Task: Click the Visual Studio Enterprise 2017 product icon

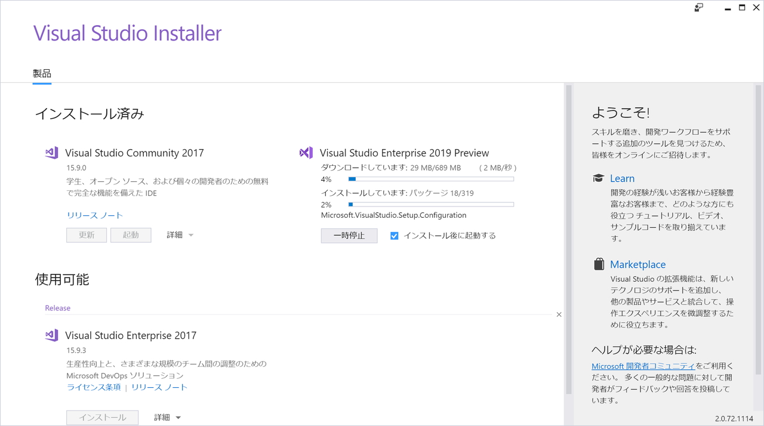Action: point(51,335)
